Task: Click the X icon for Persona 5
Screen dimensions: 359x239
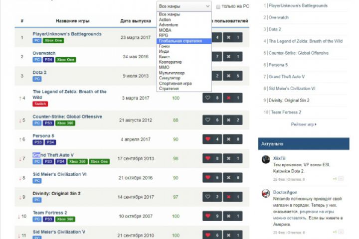Action: click(228, 139)
